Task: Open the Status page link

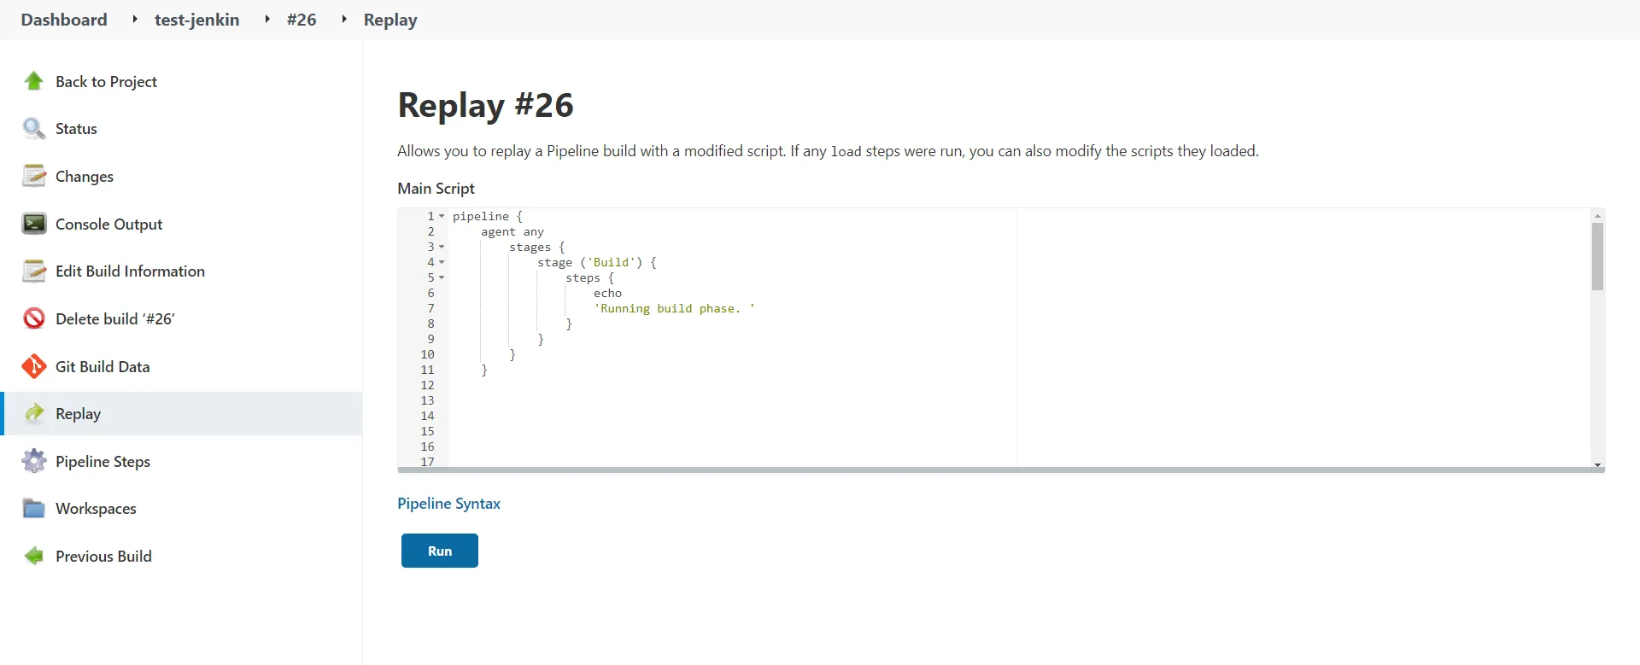Action: (x=76, y=129)
